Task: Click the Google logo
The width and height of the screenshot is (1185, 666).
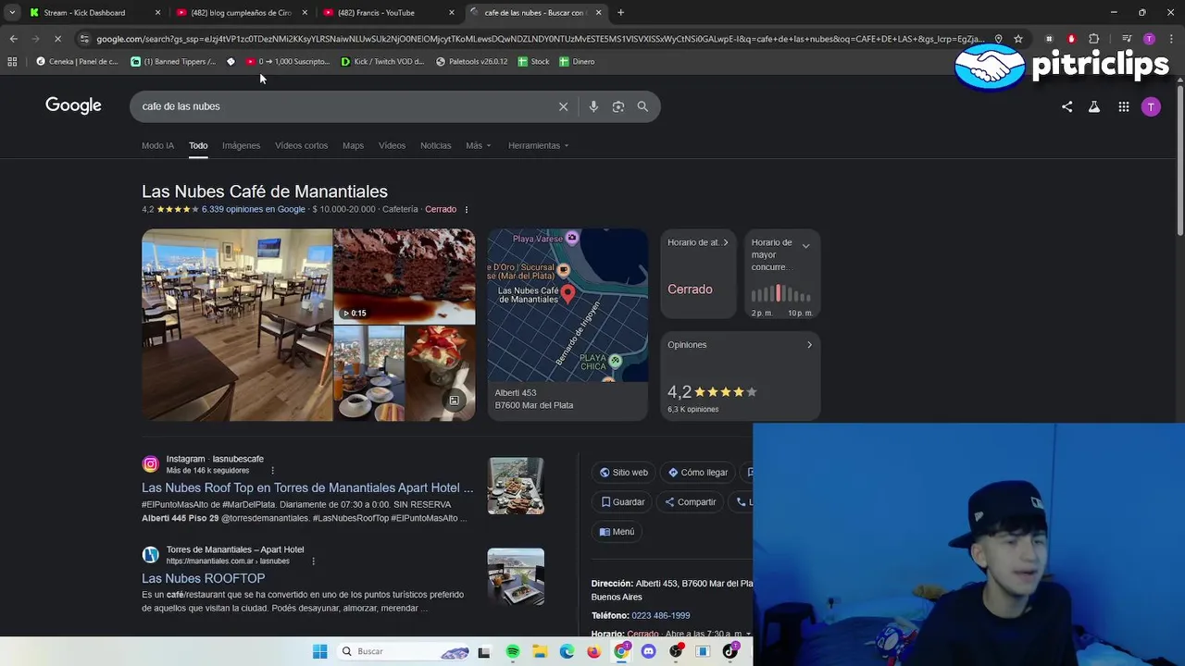Action: pos(73,105)
